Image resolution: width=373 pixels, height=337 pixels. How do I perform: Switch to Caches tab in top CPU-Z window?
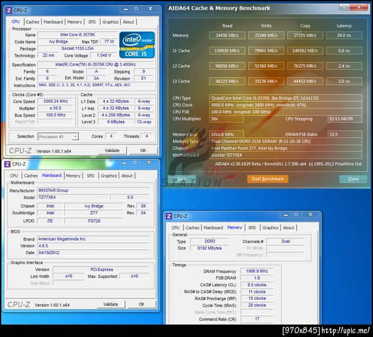32,22
